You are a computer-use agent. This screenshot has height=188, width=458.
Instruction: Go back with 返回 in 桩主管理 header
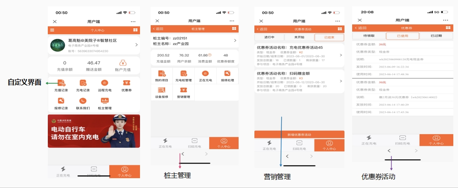tap(158, 29)
